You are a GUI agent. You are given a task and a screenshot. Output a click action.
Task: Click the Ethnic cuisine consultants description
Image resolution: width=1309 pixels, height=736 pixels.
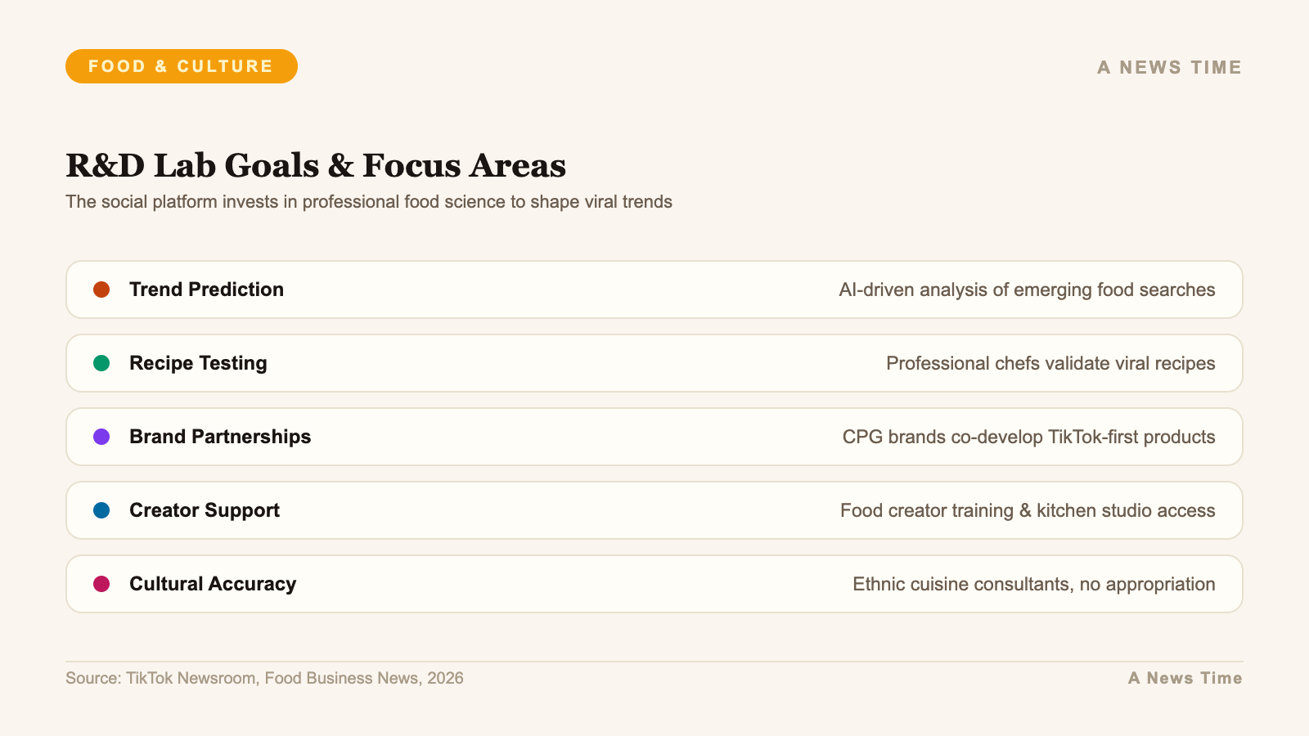pos(1033,584)
